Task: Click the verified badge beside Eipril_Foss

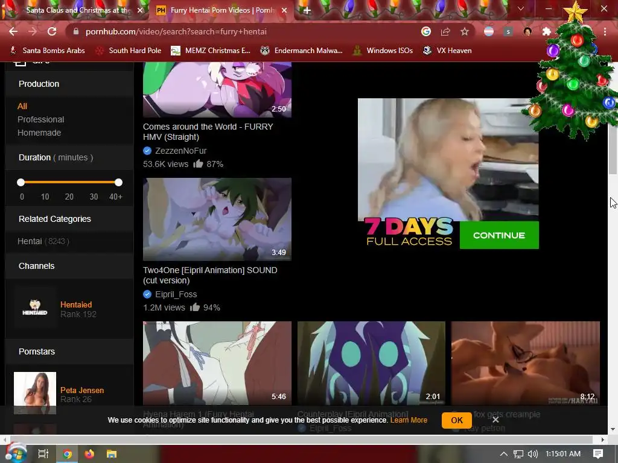Action: point(147,294)
